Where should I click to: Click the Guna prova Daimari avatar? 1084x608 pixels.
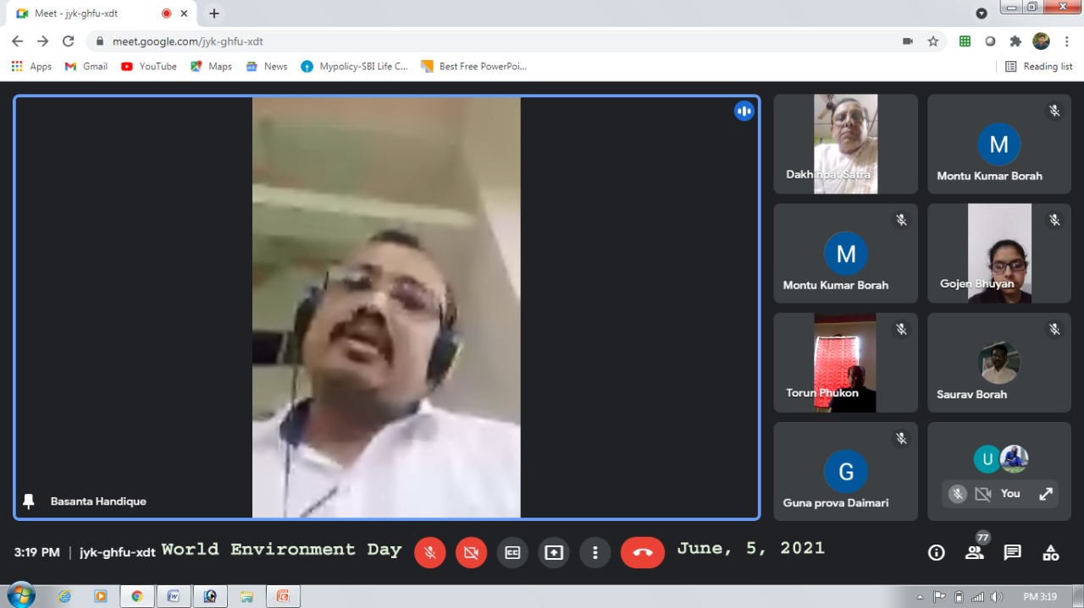tap(846, 472)
